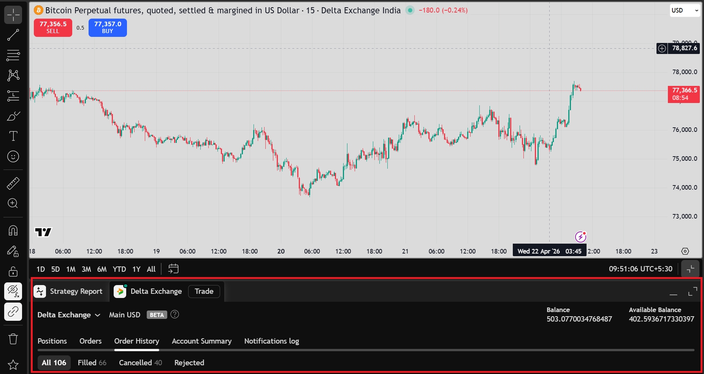Toggle the drawing sync link icon
Screen dimensions: 704x374
[x=13, y=312]
